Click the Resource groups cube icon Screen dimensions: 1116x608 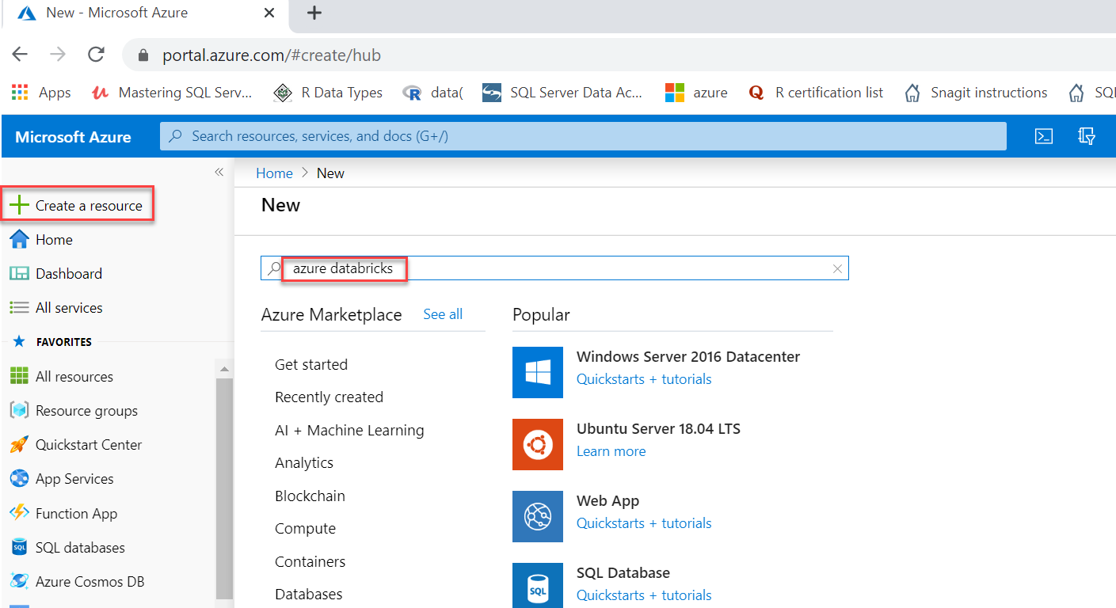point(19,411)
